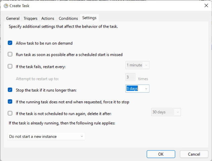
Task: Click the Settings tab label
Action: pyautogui.click(x=89, y=18)
